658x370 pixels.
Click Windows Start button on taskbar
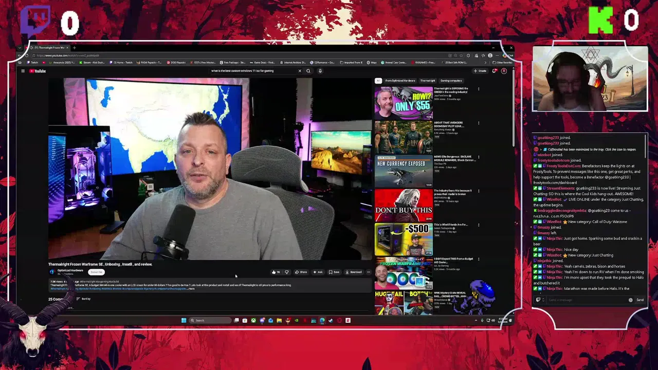tap(184, 320)
